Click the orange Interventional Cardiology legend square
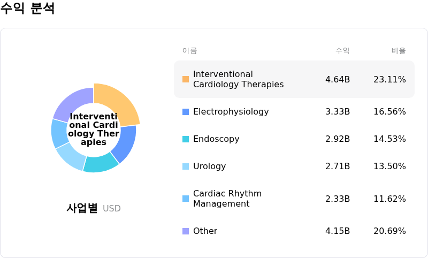This screenshot has width=428, height=258. pyautogui.click(x=186, y=79)
